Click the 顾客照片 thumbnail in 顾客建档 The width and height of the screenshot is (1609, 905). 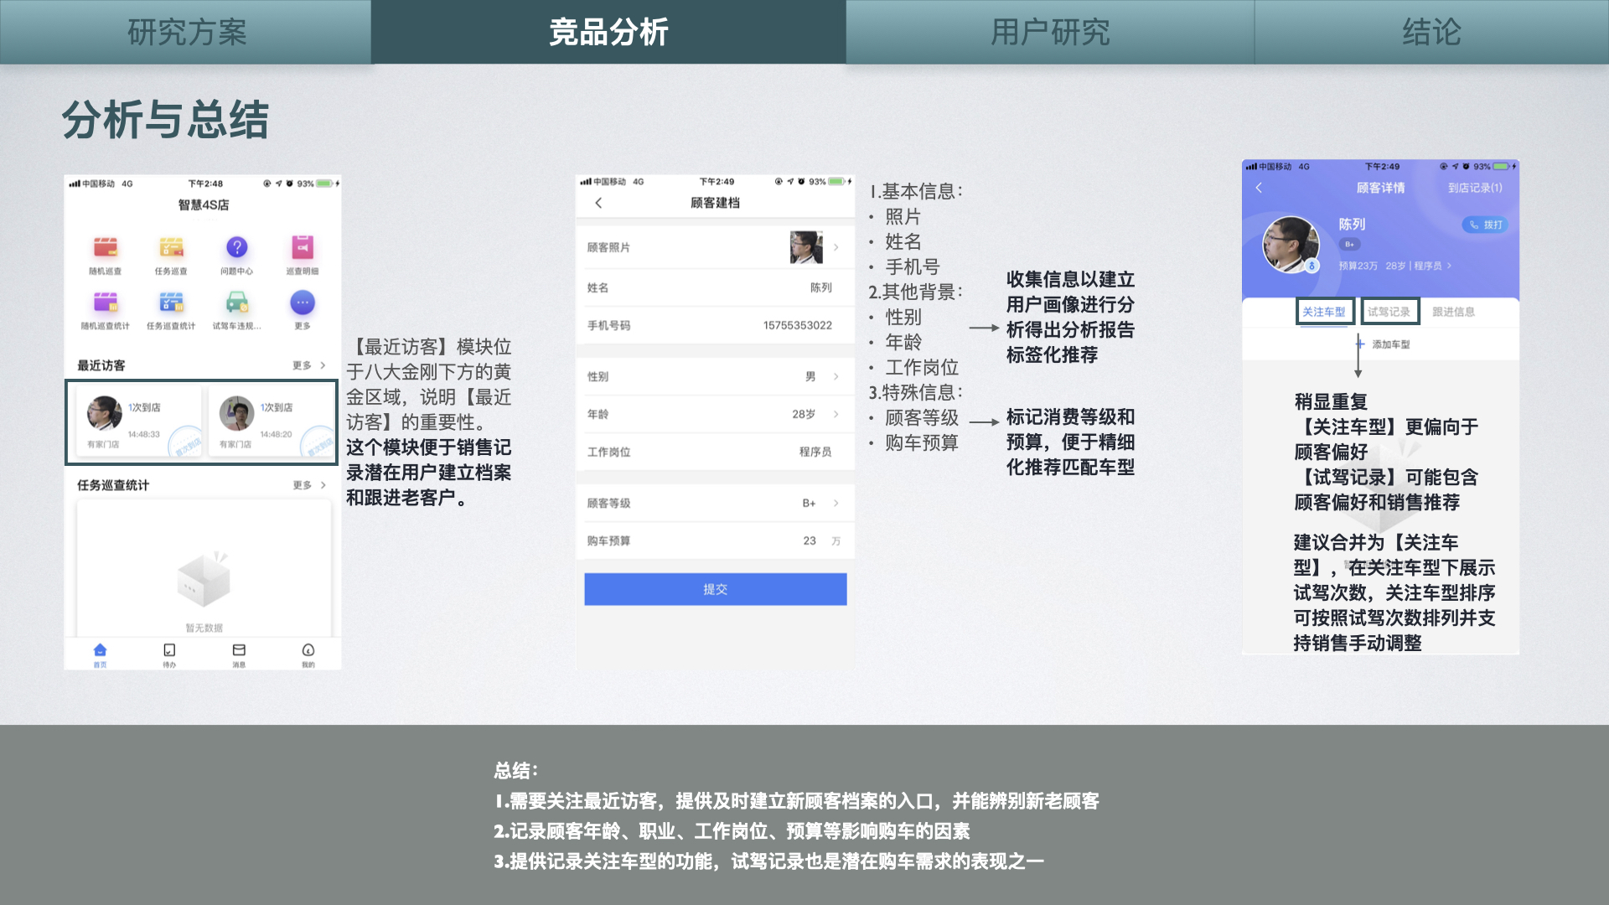pyautogui.click(x=805, y=247)
